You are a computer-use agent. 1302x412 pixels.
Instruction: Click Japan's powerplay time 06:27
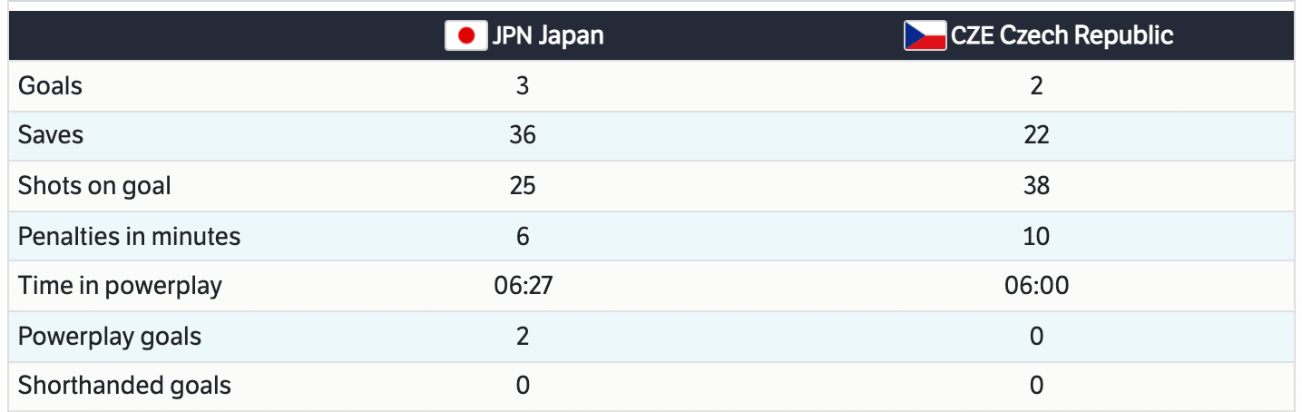(x=523, y=286)
